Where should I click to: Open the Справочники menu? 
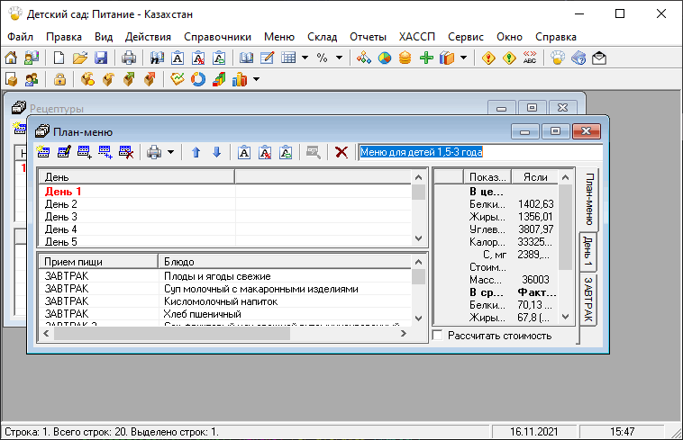[217, 37]
